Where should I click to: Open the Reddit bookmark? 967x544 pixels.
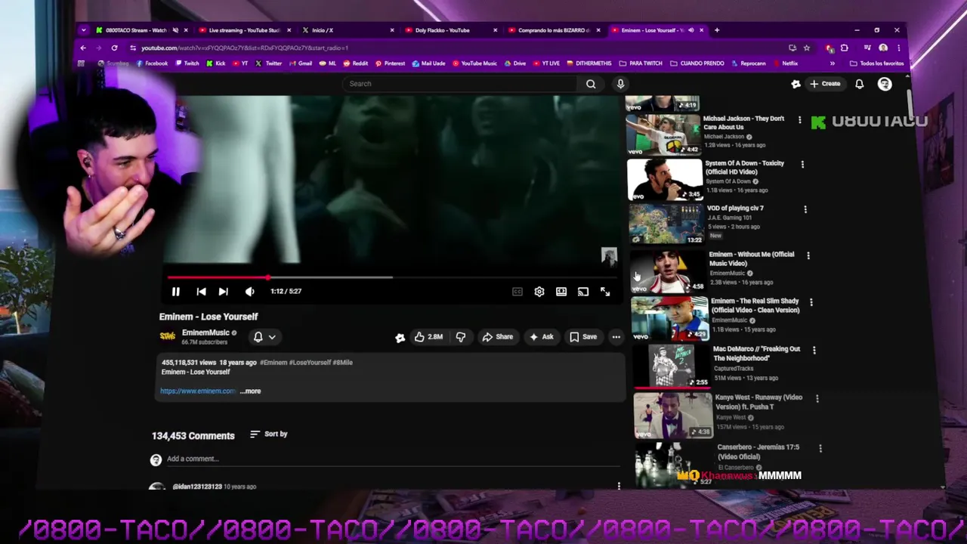coord(355,63)
